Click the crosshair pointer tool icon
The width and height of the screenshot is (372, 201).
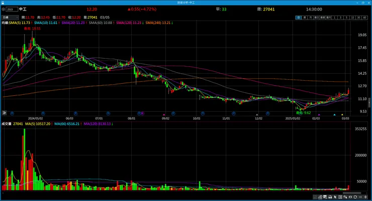tap(345, 197)
